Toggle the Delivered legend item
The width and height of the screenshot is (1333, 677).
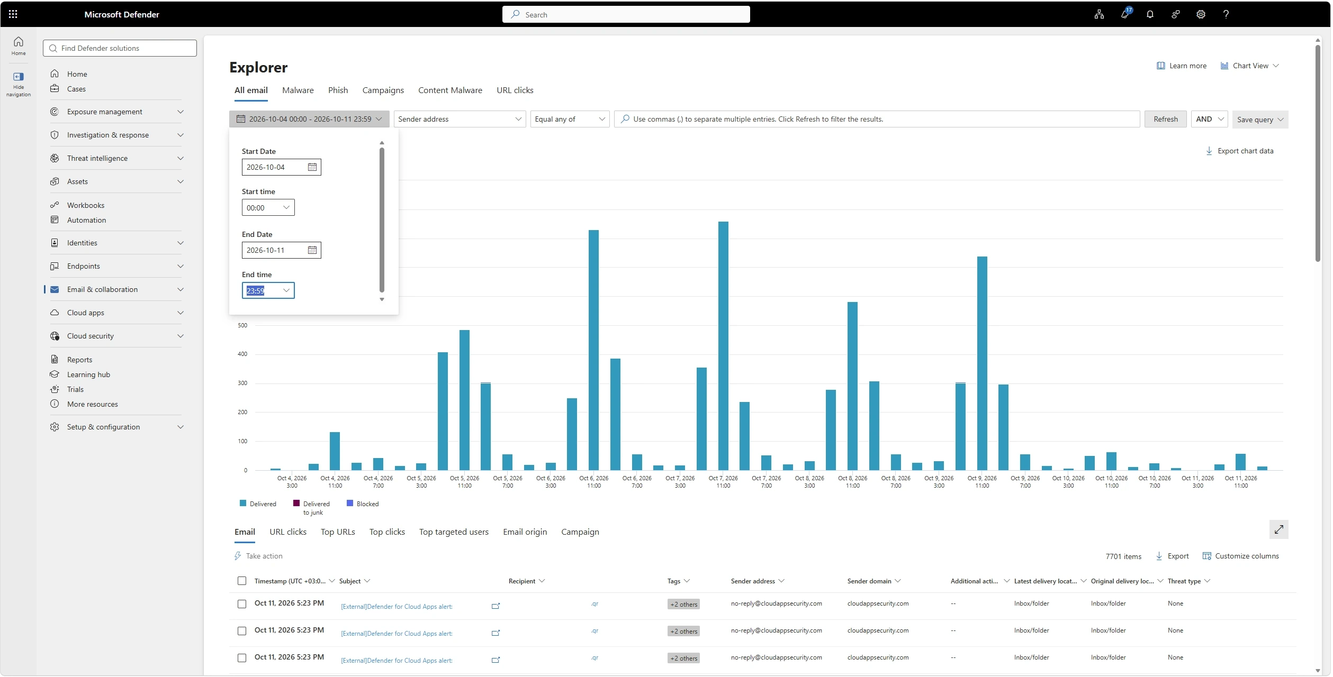(258, 504)
